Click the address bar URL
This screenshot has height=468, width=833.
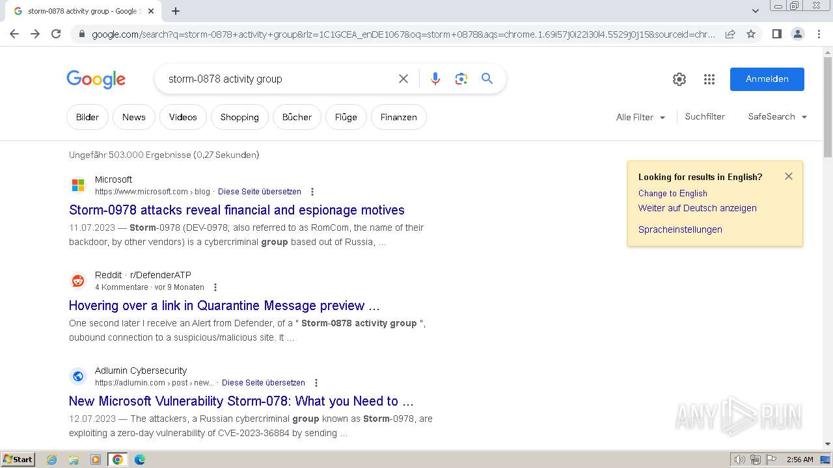(403, 34)
